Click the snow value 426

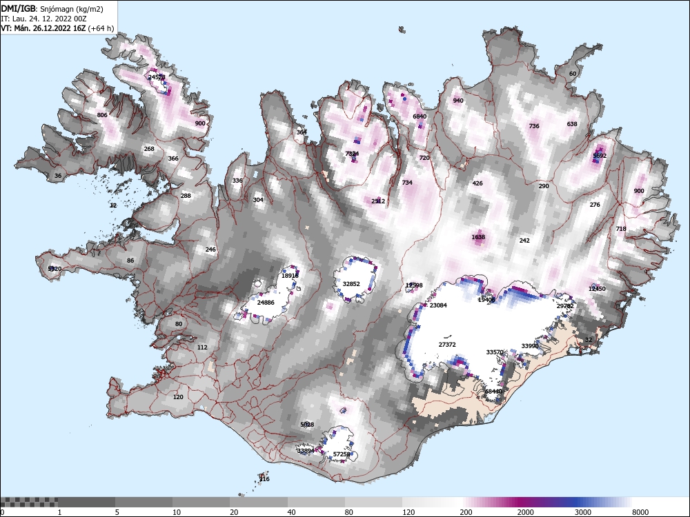pos(477,184)
